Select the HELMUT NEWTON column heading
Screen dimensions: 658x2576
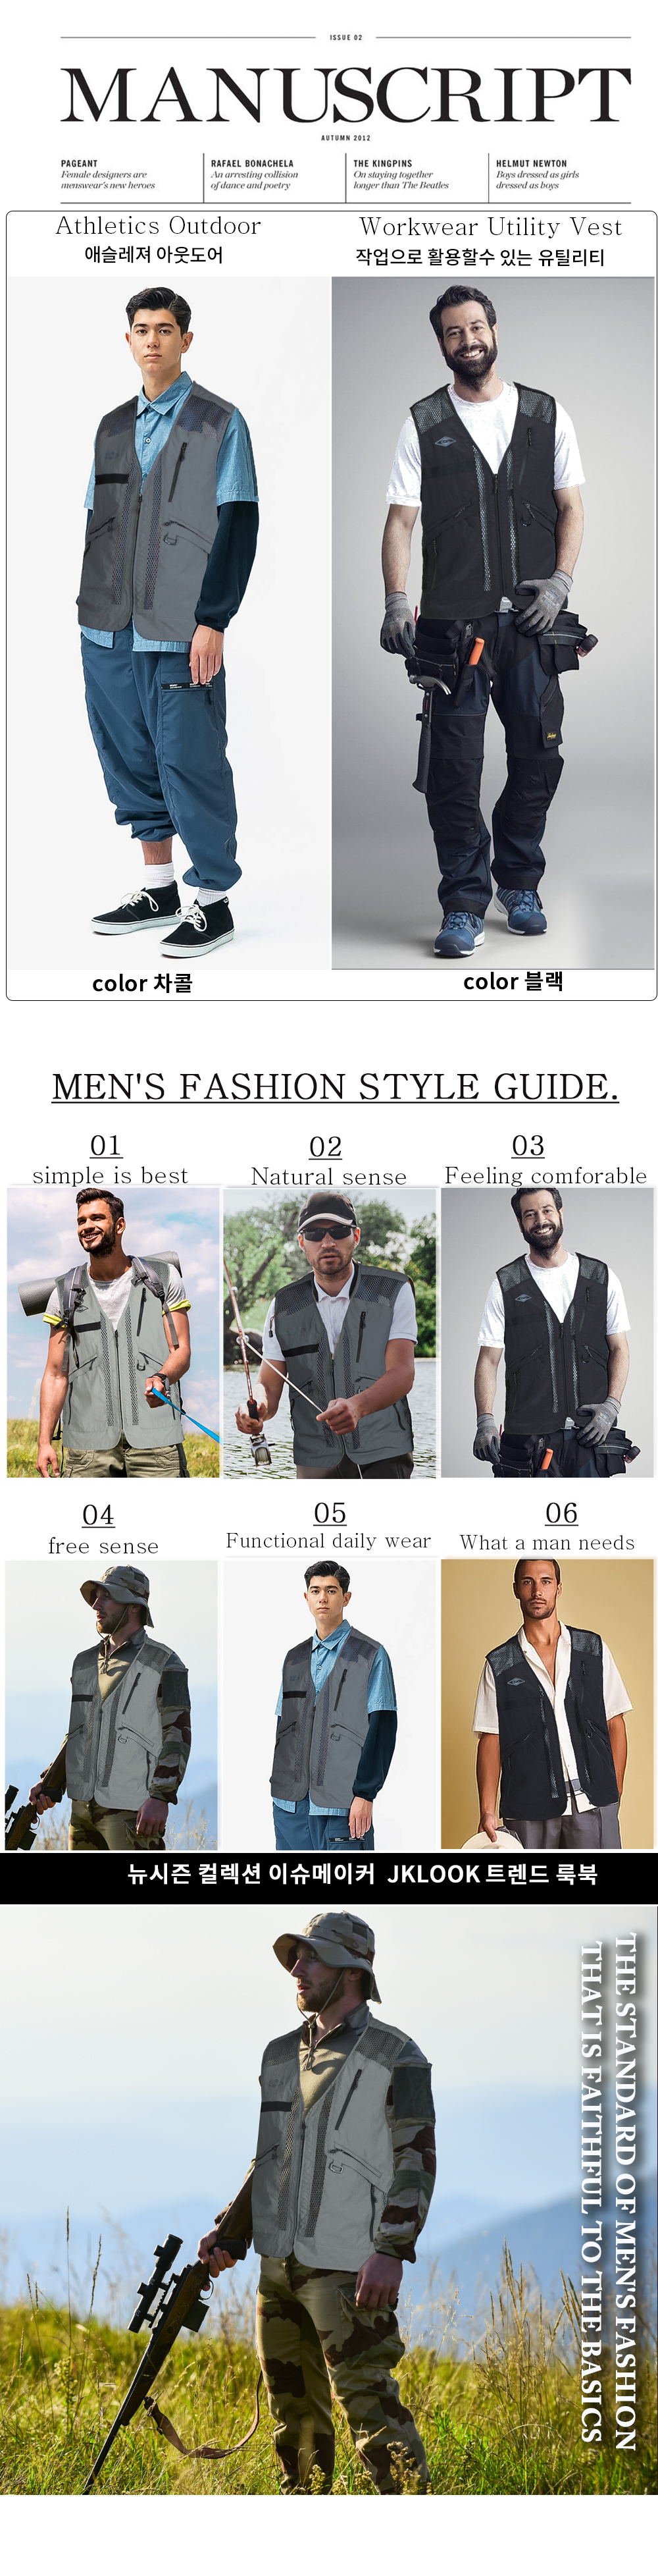pos(531,163)
